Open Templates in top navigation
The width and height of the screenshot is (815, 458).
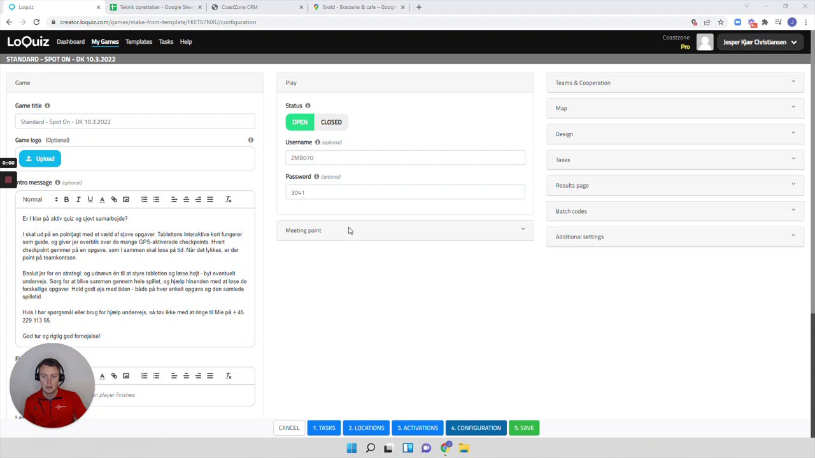coord(139,42)
